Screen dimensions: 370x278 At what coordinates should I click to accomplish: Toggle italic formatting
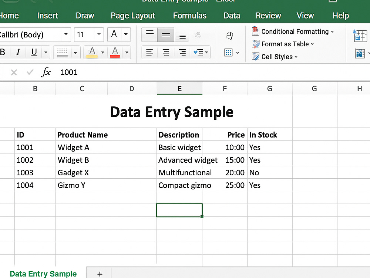(18, 52)
